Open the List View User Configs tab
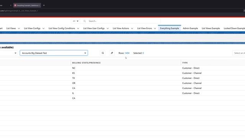Viewport: 245px width, 138px height. click(94, 28)
